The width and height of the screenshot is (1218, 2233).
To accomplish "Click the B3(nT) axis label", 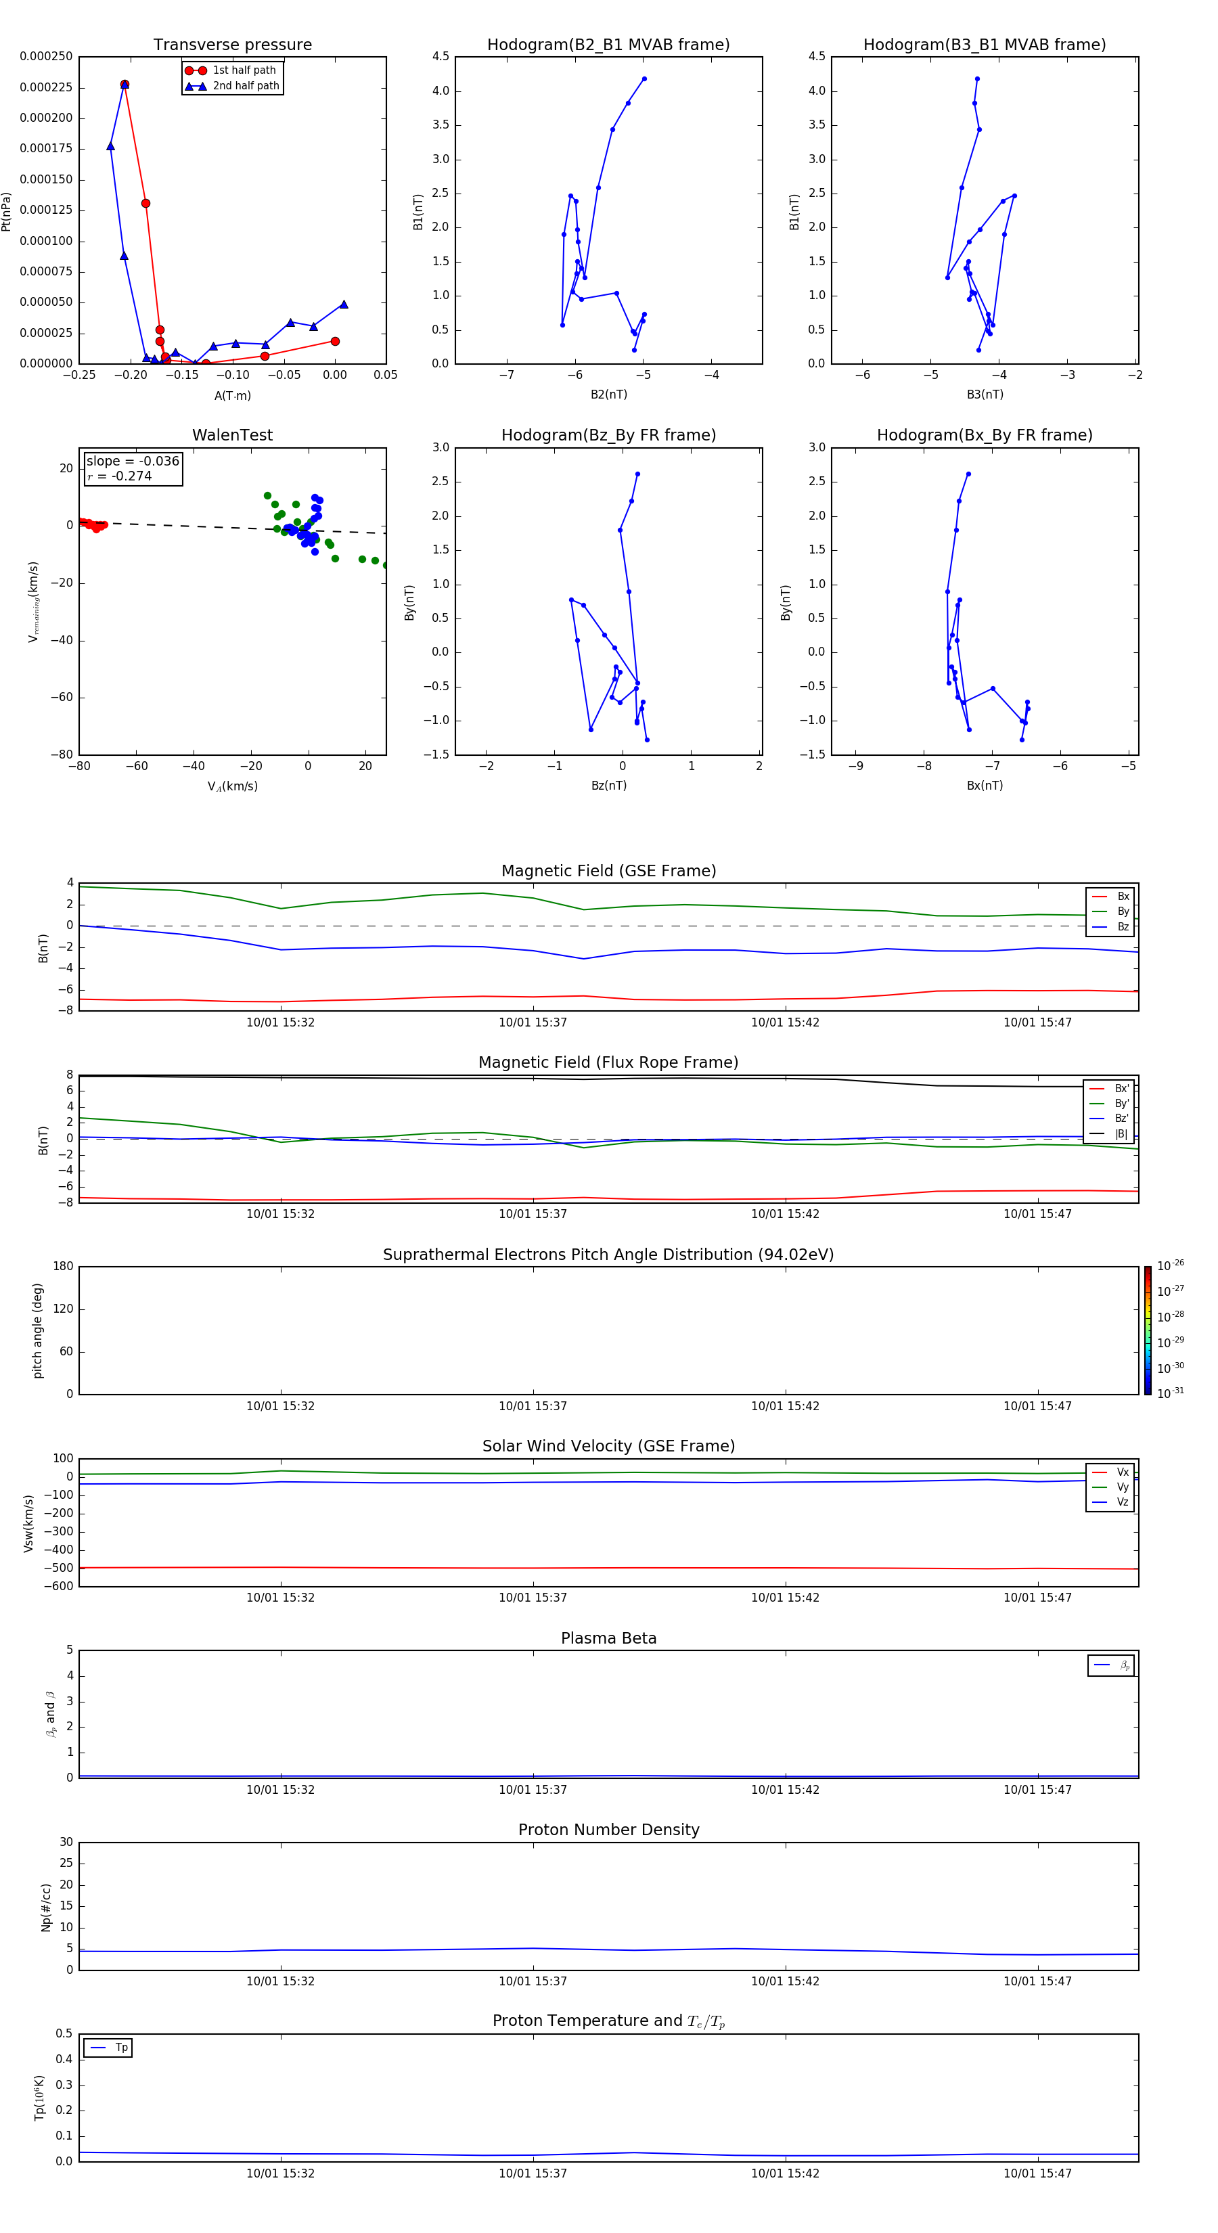I will (x=985, y=394).
